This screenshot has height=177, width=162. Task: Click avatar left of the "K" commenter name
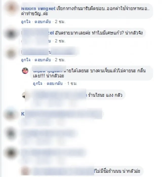click(x=11, y=115)
